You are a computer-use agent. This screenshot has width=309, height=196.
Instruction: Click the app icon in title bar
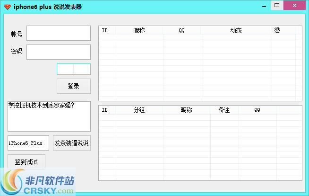8,7
